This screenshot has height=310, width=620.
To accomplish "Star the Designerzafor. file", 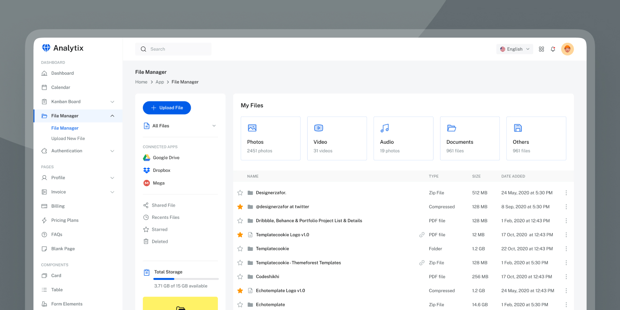I will click(240, 193).
